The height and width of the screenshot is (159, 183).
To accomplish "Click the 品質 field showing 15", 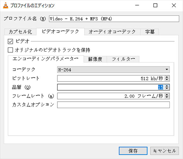I will (111, 87).
